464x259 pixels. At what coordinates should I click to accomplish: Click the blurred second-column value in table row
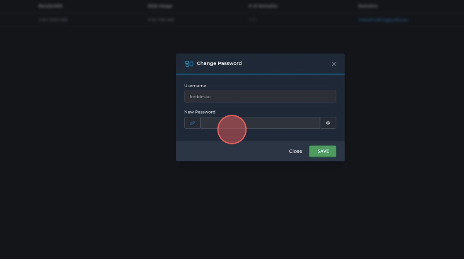[160, 20]
